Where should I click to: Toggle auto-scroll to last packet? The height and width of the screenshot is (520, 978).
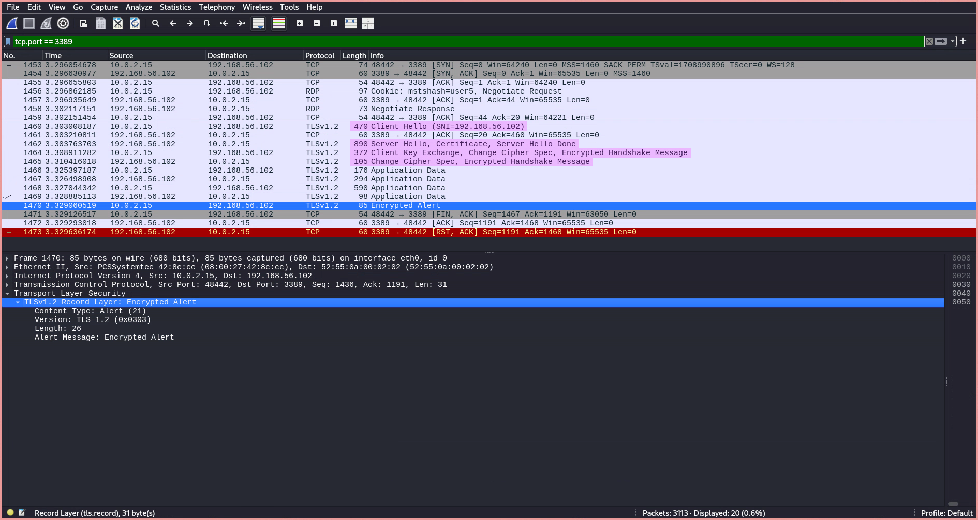coord(258,23)
